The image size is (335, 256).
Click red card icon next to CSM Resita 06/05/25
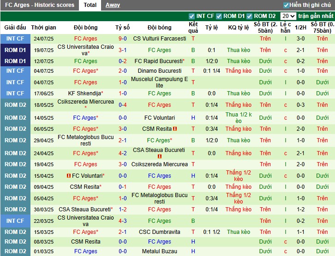[x=175, y=129]
